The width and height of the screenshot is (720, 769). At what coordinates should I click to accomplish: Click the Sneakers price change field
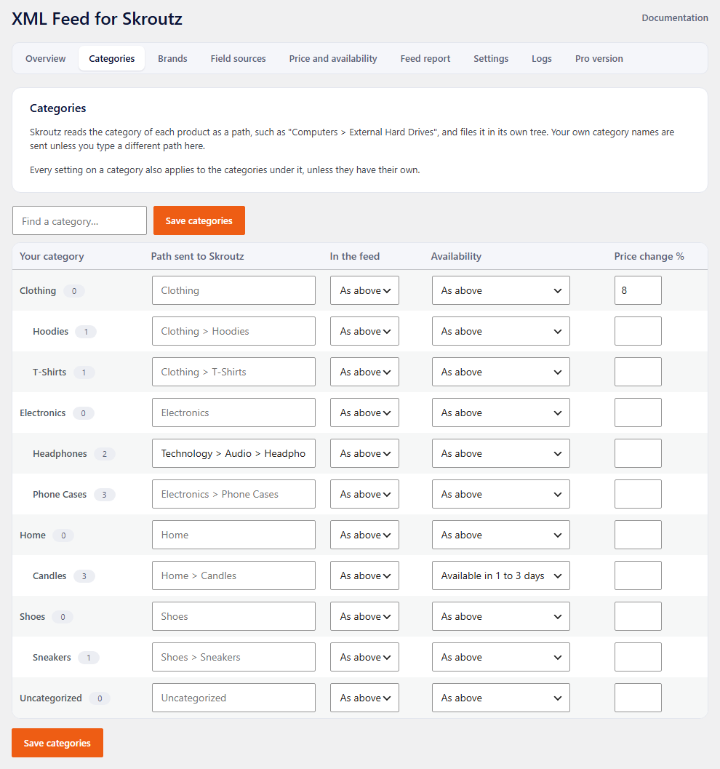point(638,657)
